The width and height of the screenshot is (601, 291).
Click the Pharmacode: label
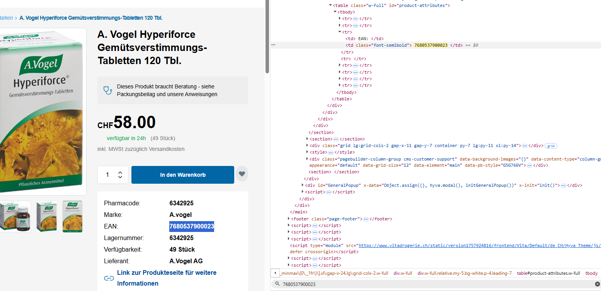tap(122, 203)
